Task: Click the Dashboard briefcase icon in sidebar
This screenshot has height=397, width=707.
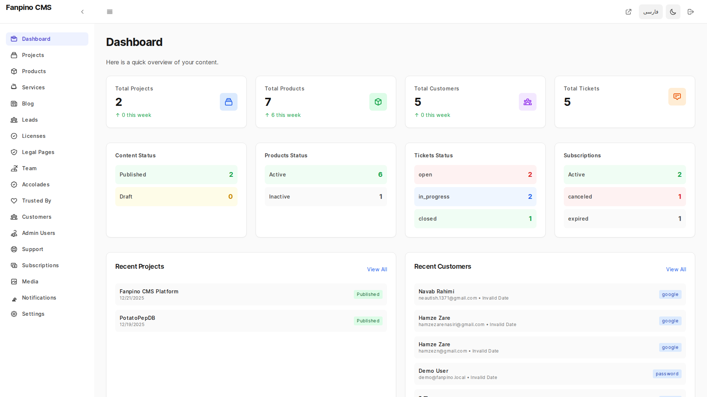Action: (14, 39)
